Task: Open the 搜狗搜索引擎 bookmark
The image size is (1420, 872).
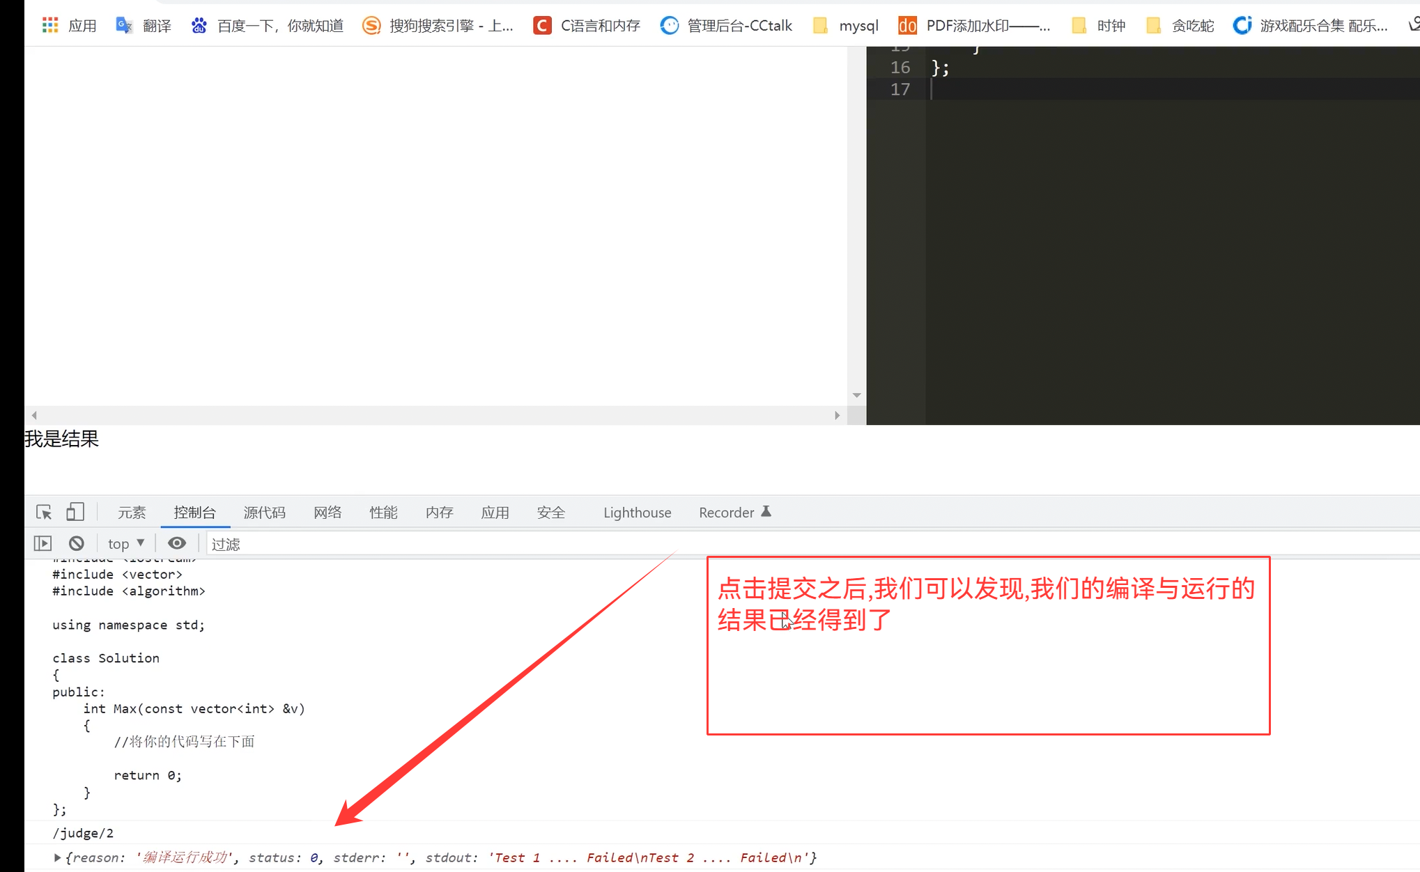Action: click(438, 26)
